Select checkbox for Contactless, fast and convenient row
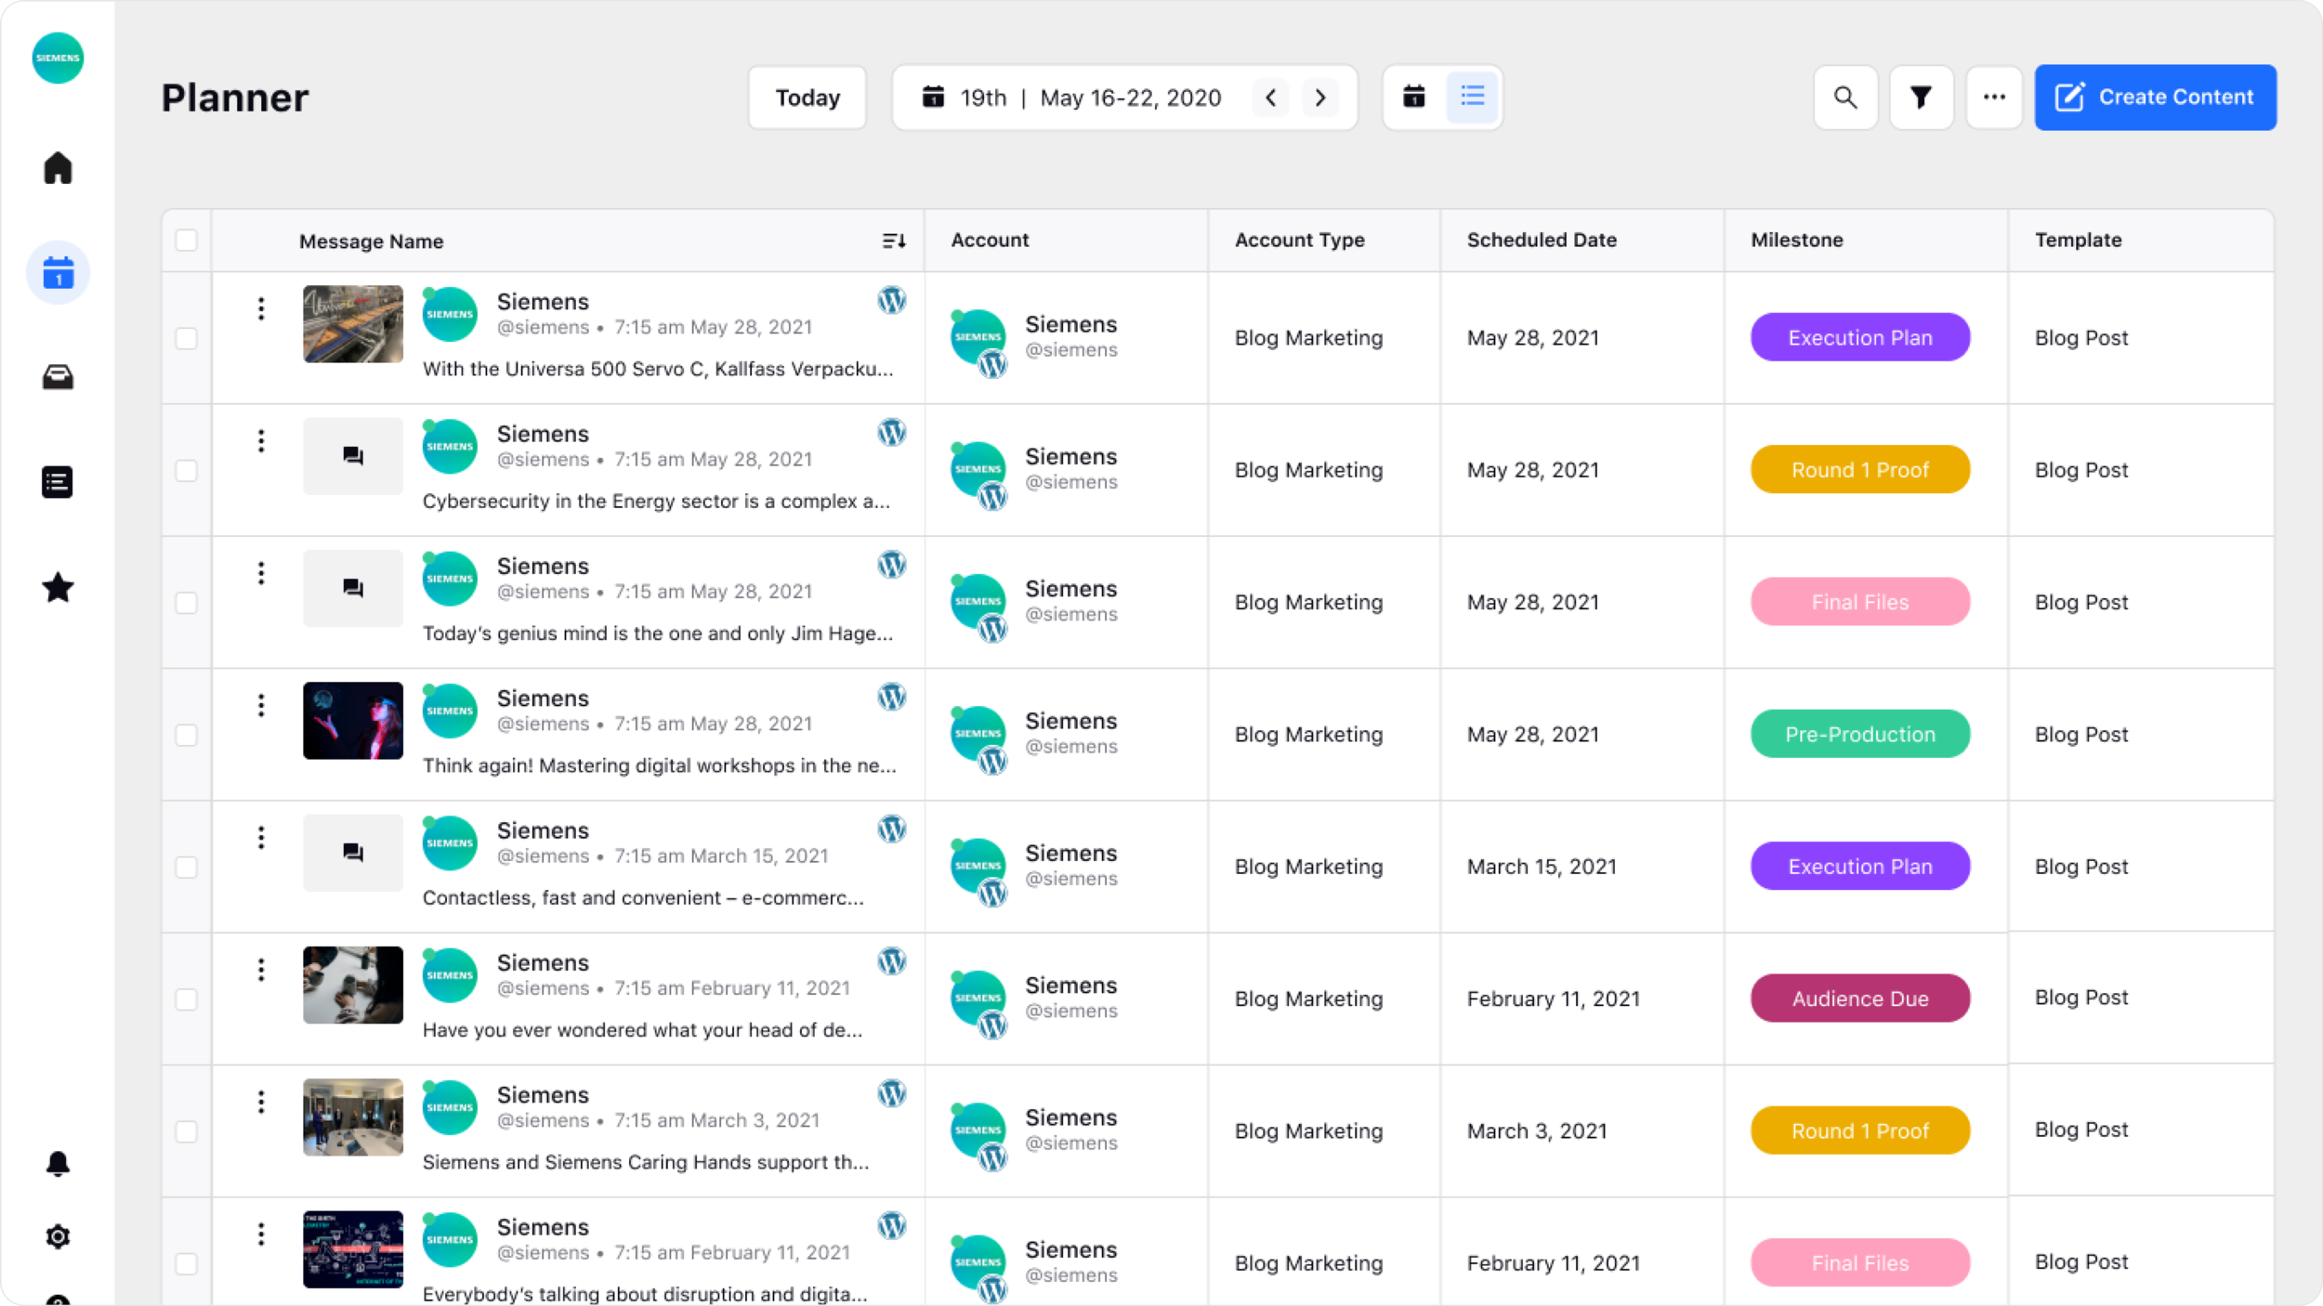This screenshot has height=1306, width=2323. 187,867
